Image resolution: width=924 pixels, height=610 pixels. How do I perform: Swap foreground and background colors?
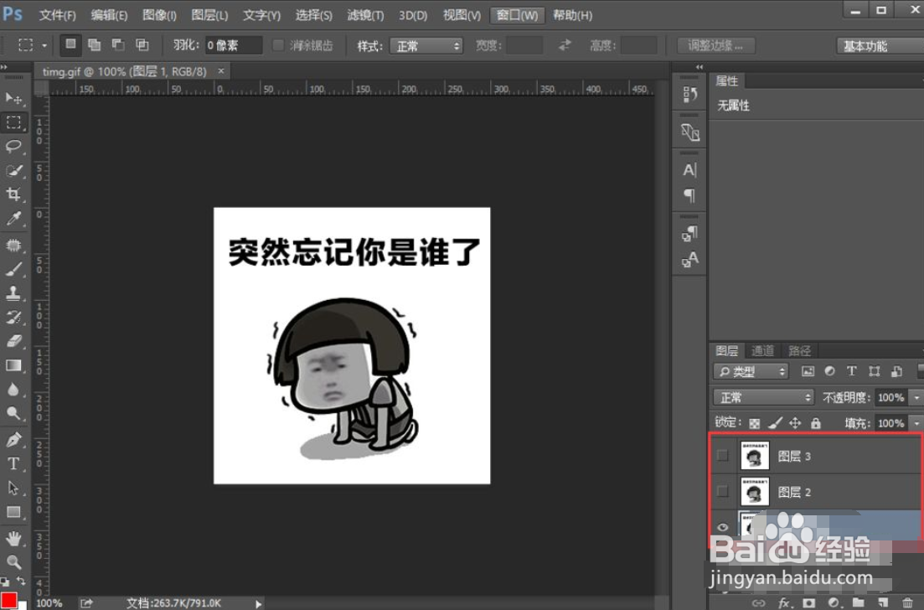(x=21, y=582)
